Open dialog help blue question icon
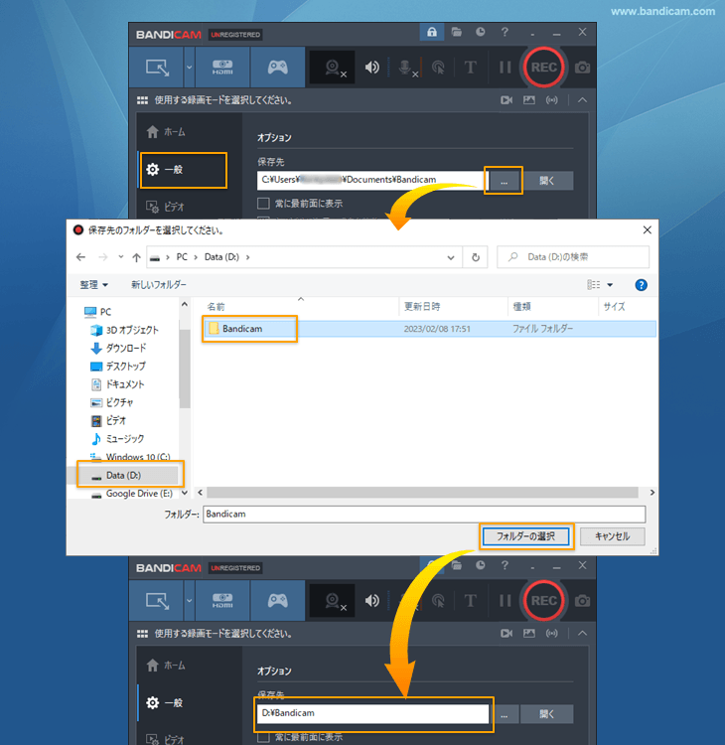The width and height of the screenshot is (725, 745). point(641,285)
